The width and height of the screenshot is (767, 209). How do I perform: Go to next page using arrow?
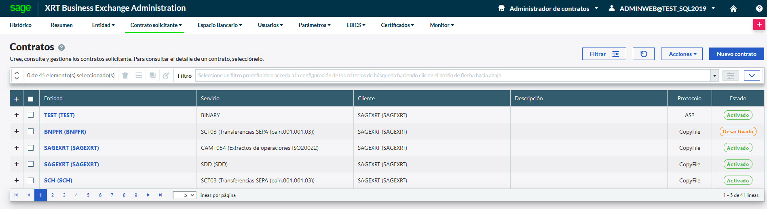point(148,195)
